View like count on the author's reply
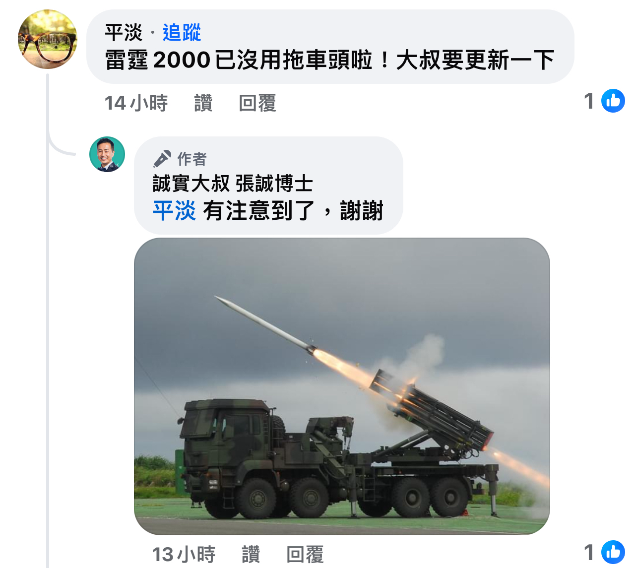637x568 pixels. (x=589, y=553)
